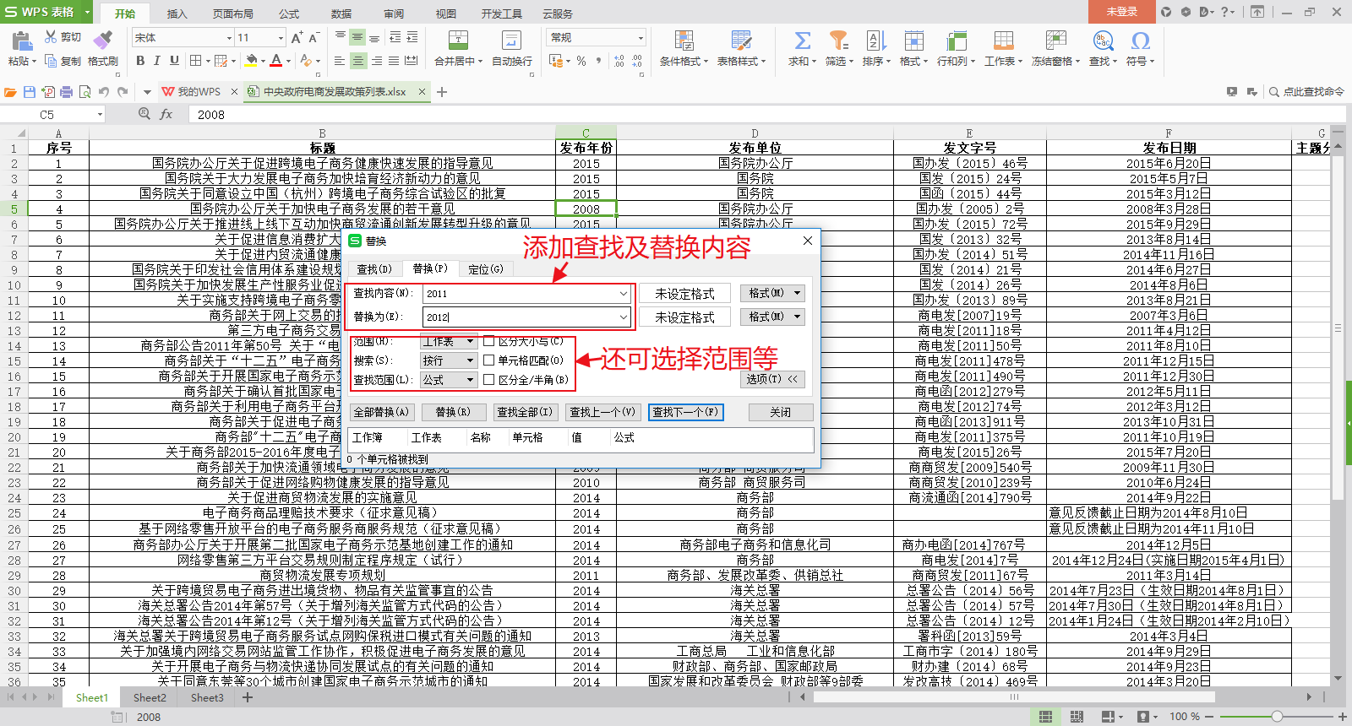Enable the match case (区分大小写) checkbox
The height and width of the screenshot is (726, 1352).
(x=489, y=341)
